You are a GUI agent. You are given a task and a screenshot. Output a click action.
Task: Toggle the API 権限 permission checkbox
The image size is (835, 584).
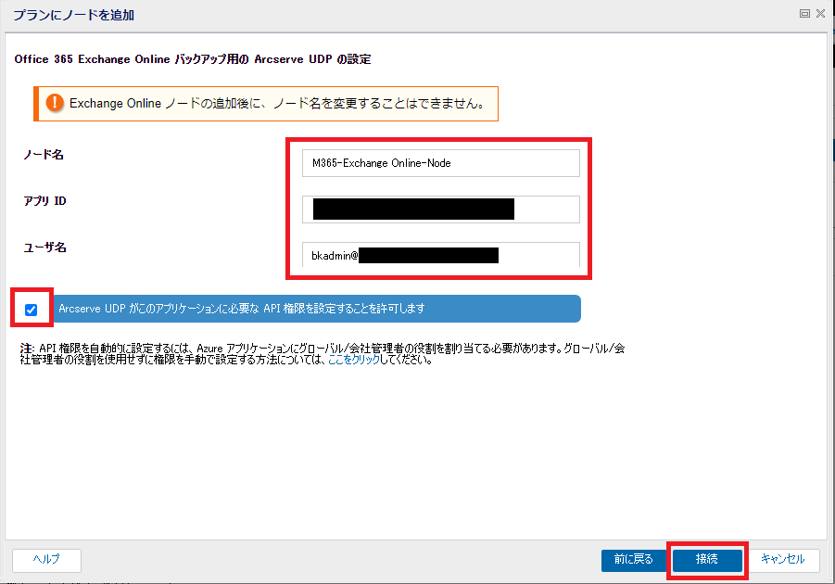[31, 310]
